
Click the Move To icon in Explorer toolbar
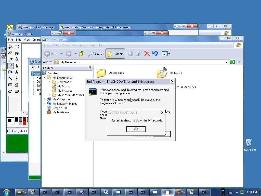pos(130,54)
